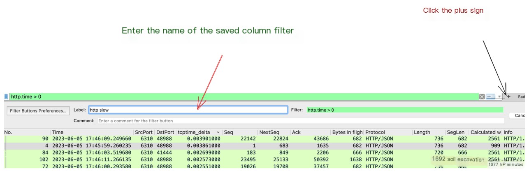Click the SrcPort column header
The height and width of the screenshot is (172, 529).
(143, 132)
